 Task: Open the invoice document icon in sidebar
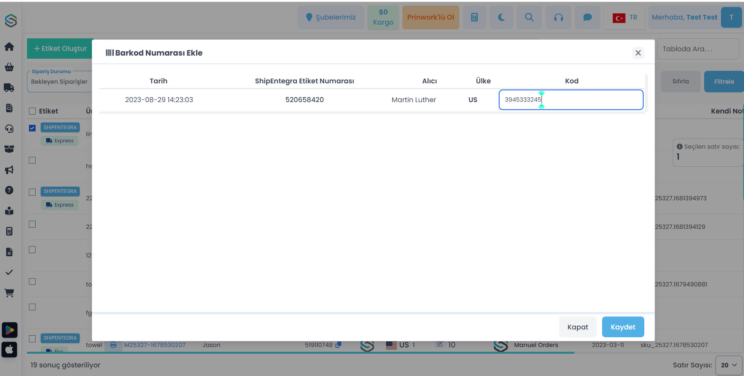(x=9, y=108)
